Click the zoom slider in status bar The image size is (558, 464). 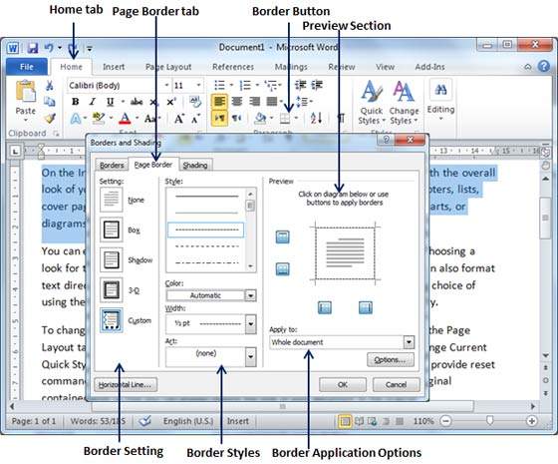(x=489, y=421)
